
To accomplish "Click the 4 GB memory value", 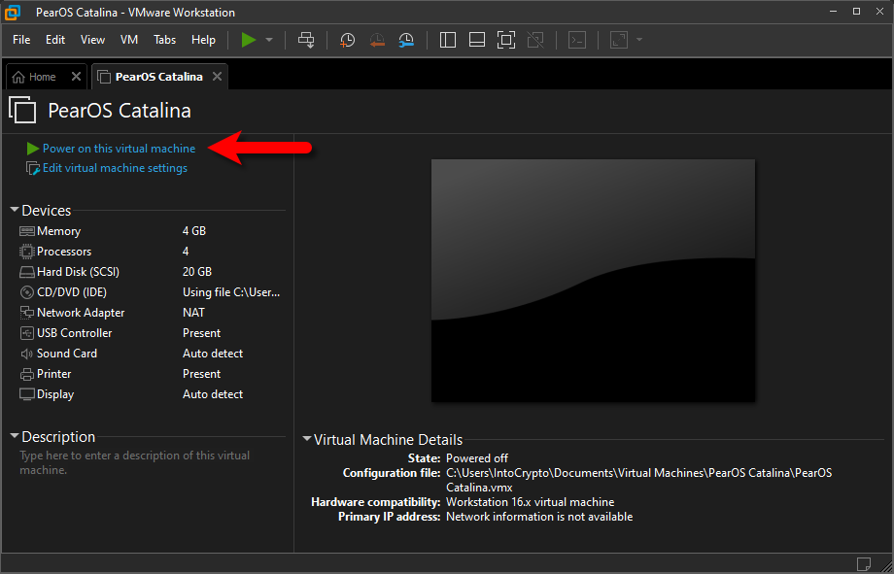I will click(x=194, y=231).
